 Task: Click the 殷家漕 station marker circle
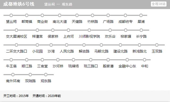point(108,60)
